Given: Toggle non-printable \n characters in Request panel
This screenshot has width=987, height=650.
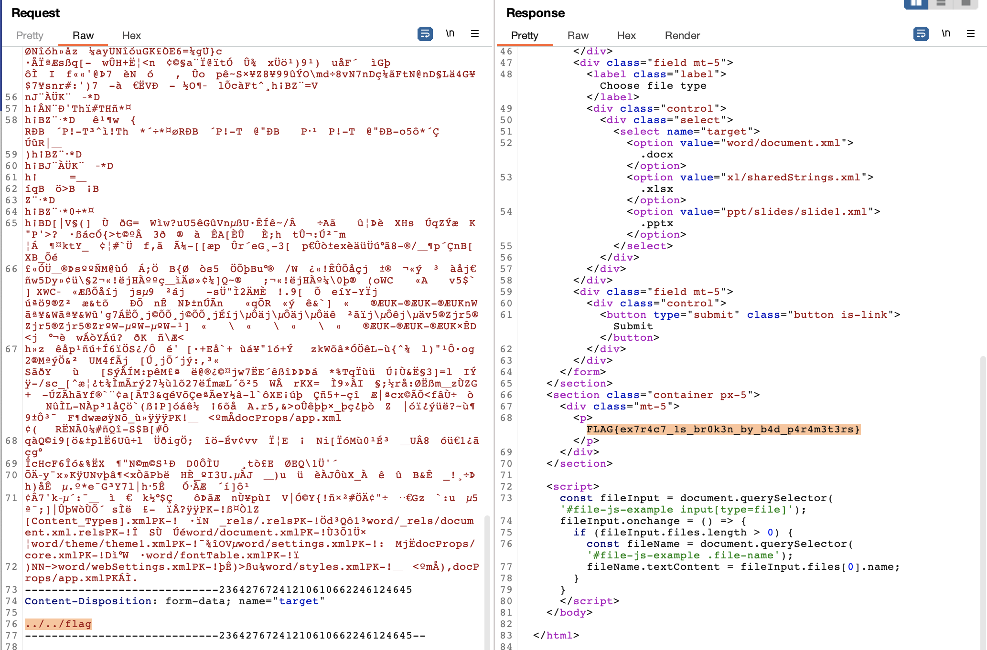Looking at the screenshot, I should (x=450, y=33).
